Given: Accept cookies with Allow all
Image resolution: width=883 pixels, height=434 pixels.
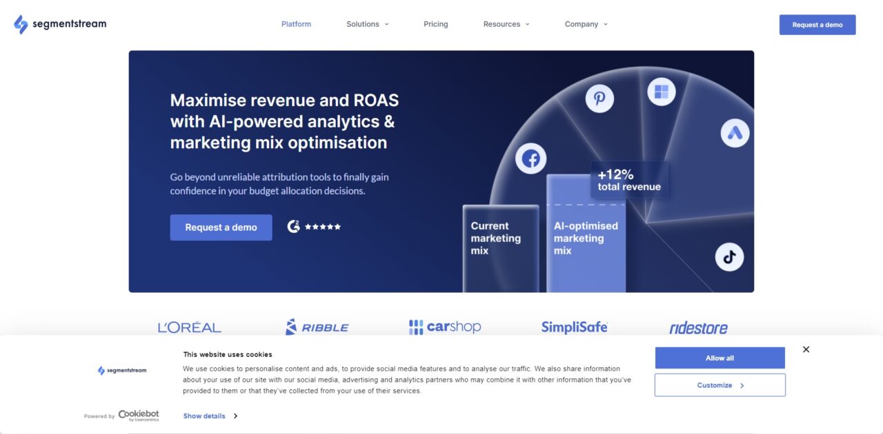Looking at the screenshot, I should pyautogui.click(x=720, y=358).
